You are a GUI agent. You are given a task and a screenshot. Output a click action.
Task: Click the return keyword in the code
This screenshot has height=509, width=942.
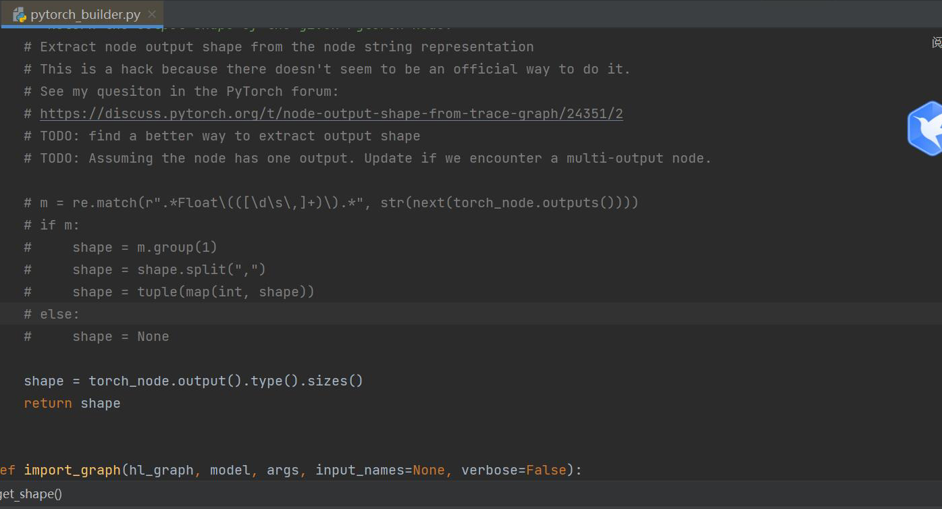(47, 403)
